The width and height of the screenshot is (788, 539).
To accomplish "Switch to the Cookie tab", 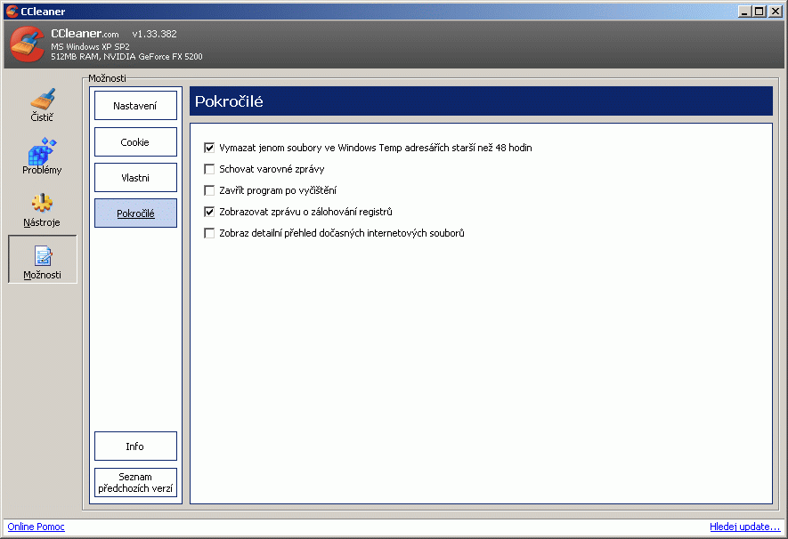I will [135, 141].
